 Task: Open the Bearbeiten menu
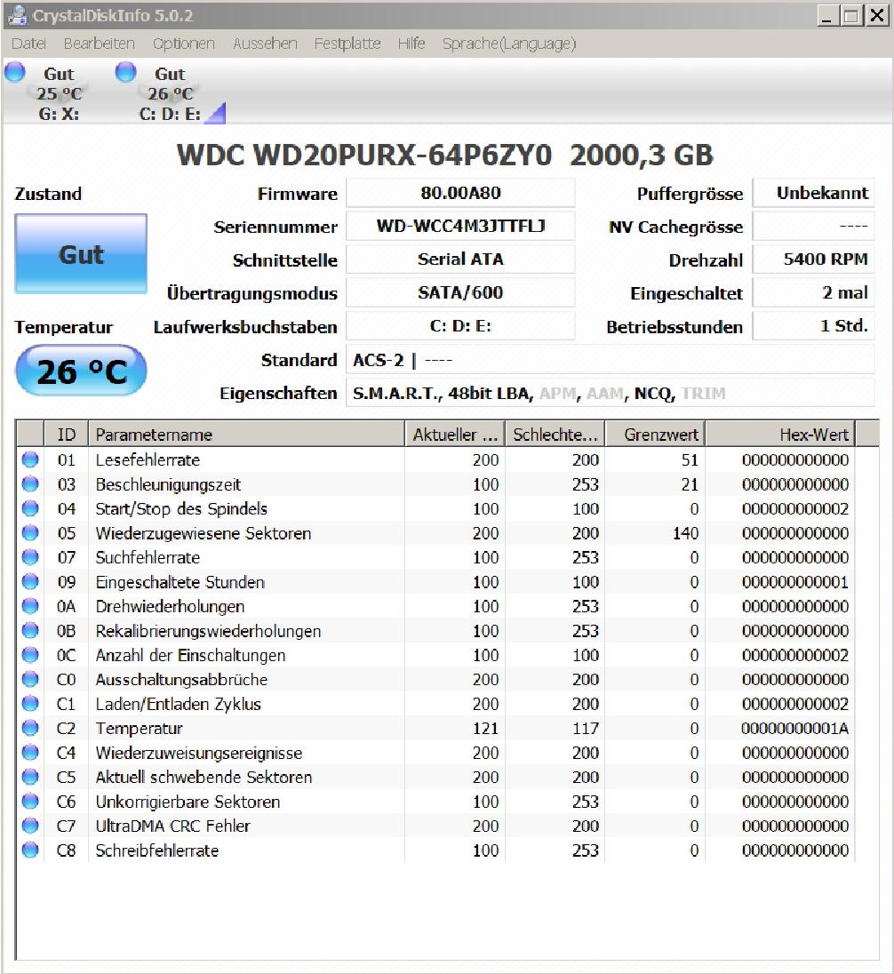(99, 44)
